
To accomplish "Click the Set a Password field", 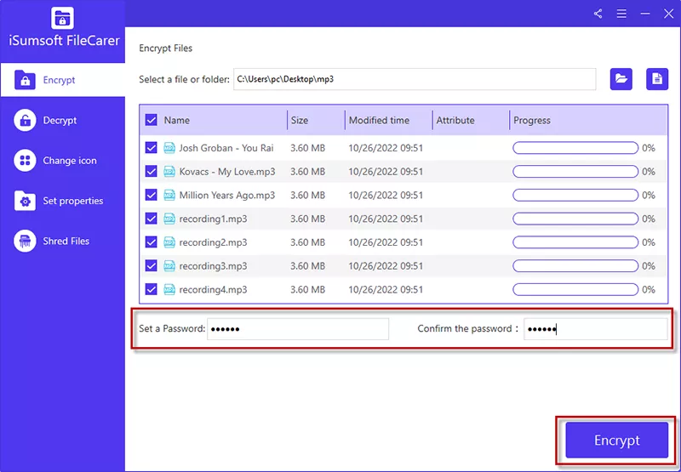I will 298,329.
